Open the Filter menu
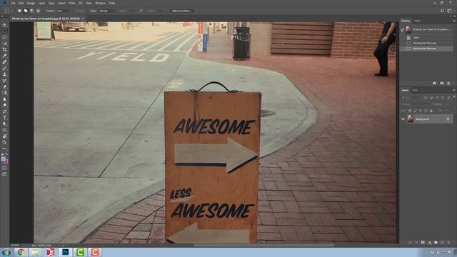This screenshot has width=457, height=257. (72, 3)
